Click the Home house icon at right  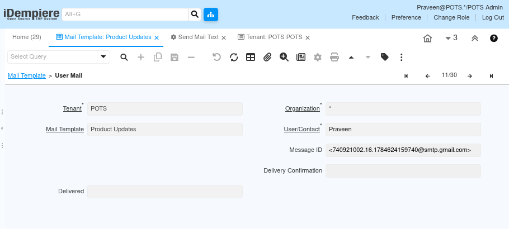(x=427, y=39)
